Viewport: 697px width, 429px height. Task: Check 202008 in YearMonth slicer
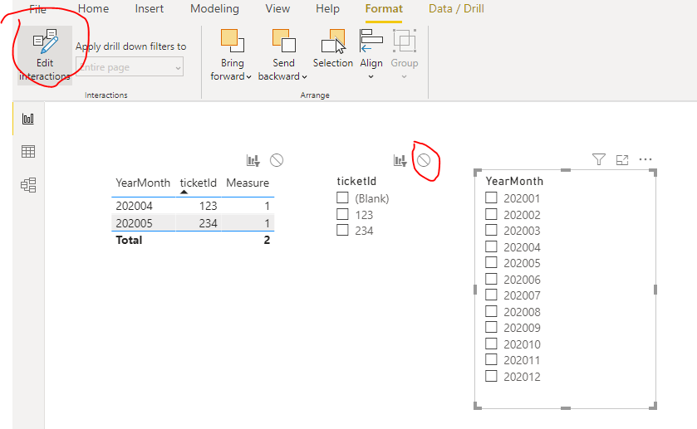coord(491,311)
